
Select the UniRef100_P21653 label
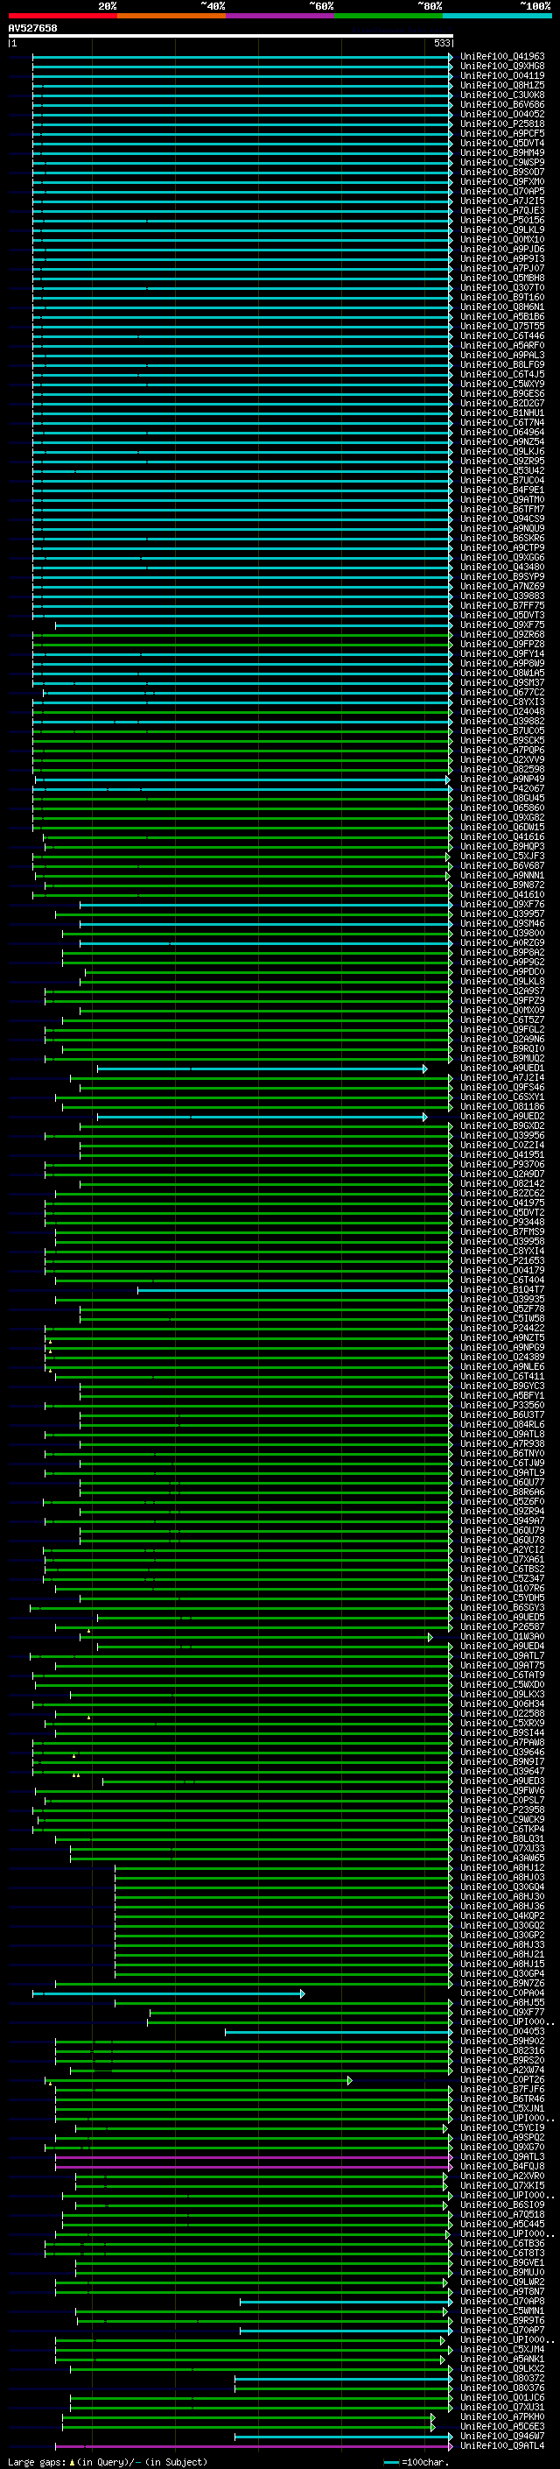click(501, 1260)
